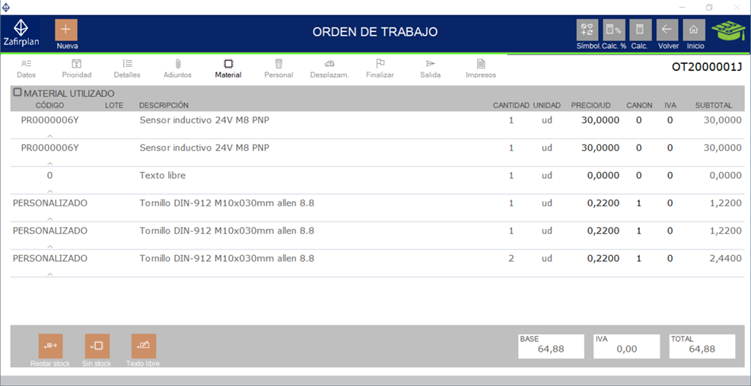Image resolution: width=751 pixels, height=386 pixels.
Task: Click the Restar stock button
Action: (50, 346)
